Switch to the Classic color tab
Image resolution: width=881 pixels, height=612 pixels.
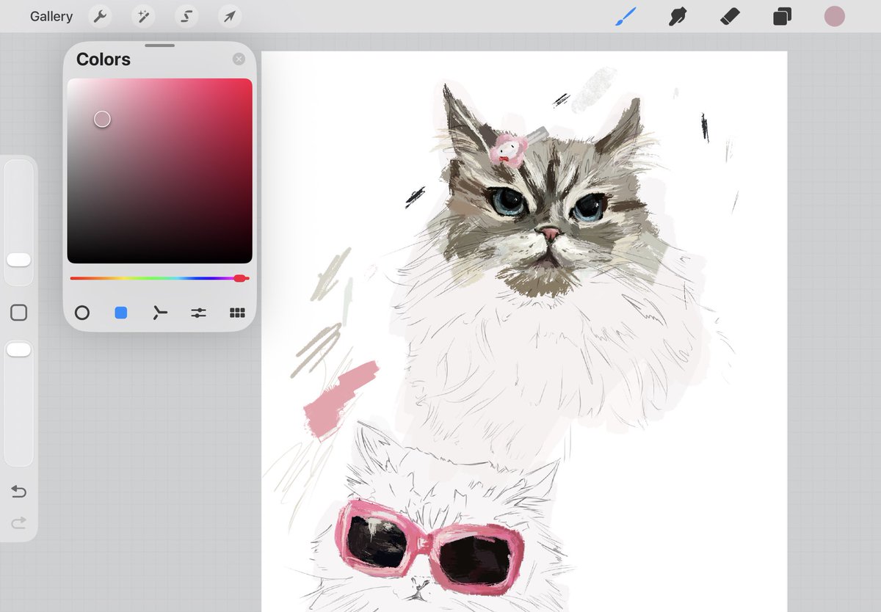(x=121, y=313)
